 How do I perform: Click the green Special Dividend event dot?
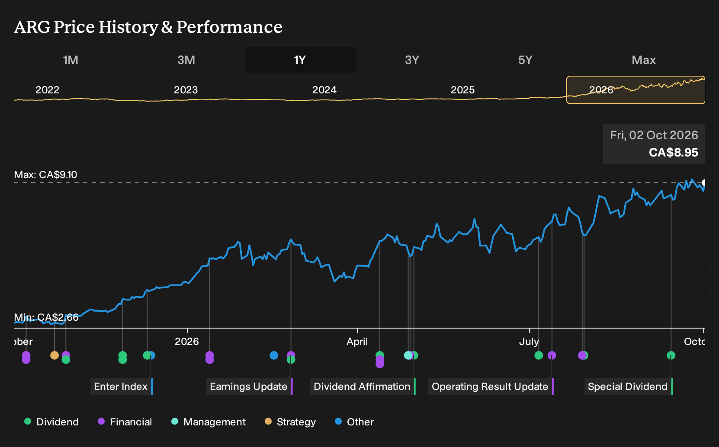coord(671,355)
